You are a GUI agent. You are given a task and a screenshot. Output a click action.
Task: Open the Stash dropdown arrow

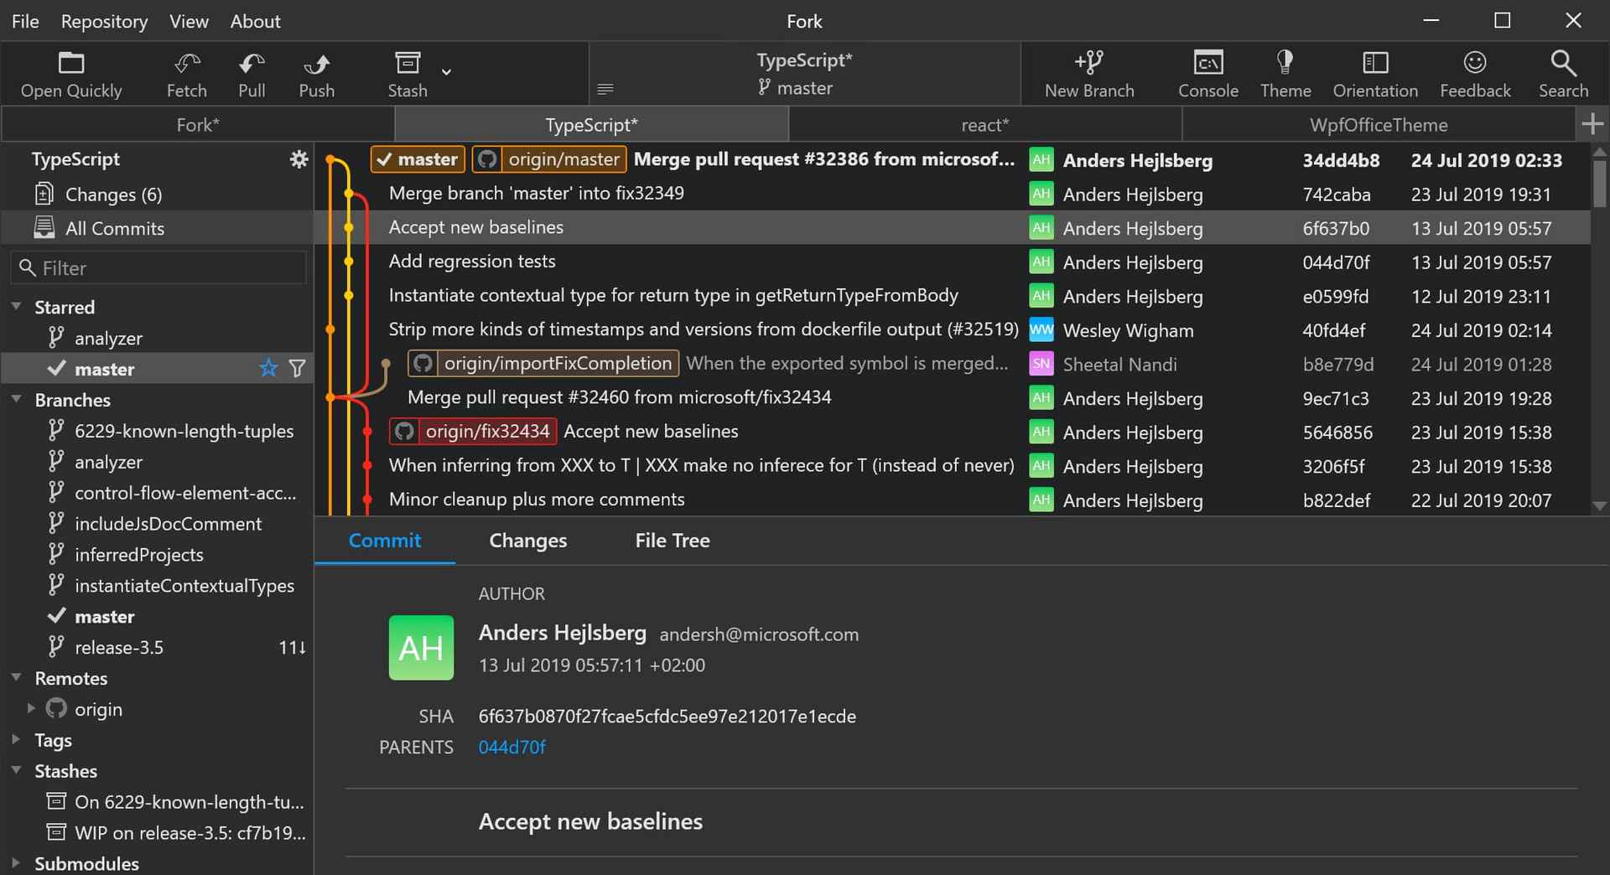(447, 72)
